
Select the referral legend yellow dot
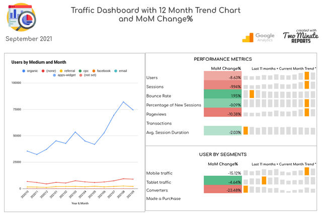61,71
